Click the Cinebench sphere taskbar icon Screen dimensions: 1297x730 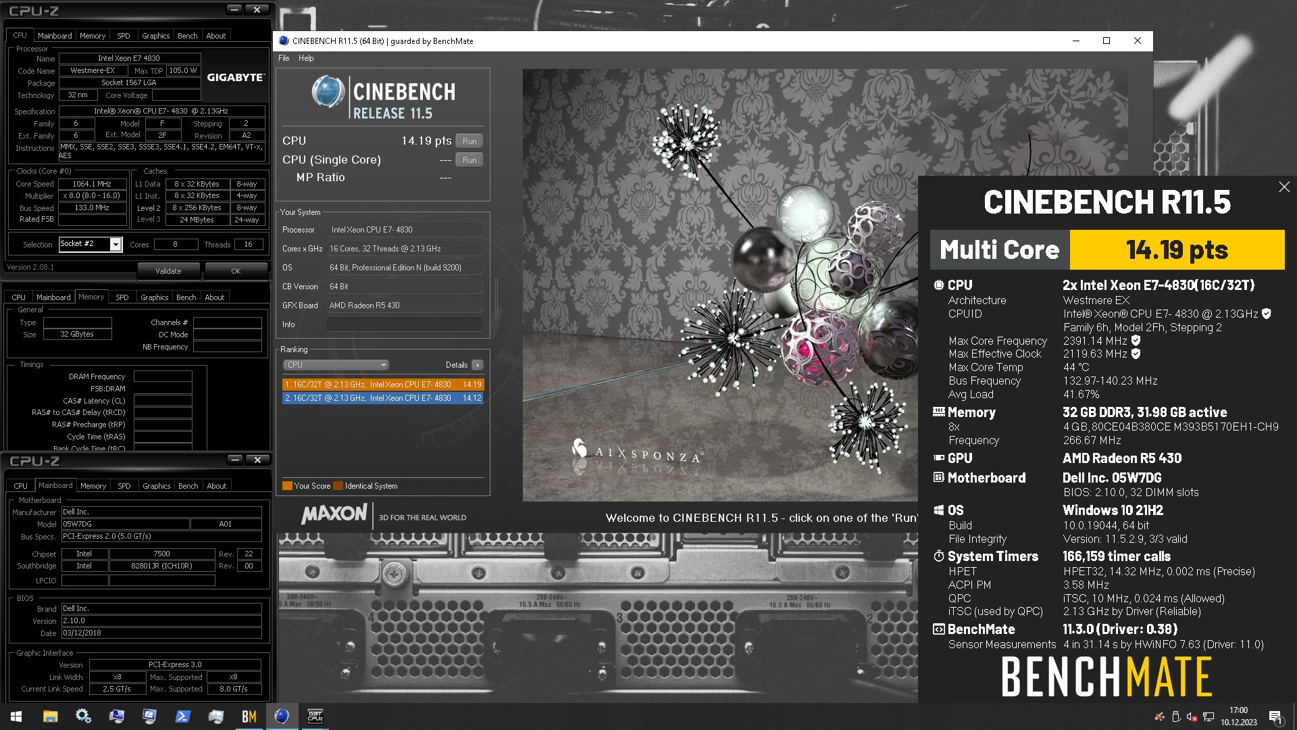(x=282, y=716)
